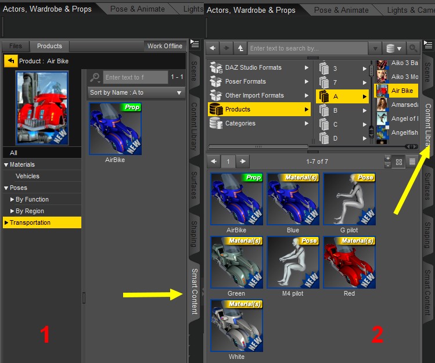
Task: Click the vertical scrollbar beside letter folders
Action: click(x=371, y=71)
